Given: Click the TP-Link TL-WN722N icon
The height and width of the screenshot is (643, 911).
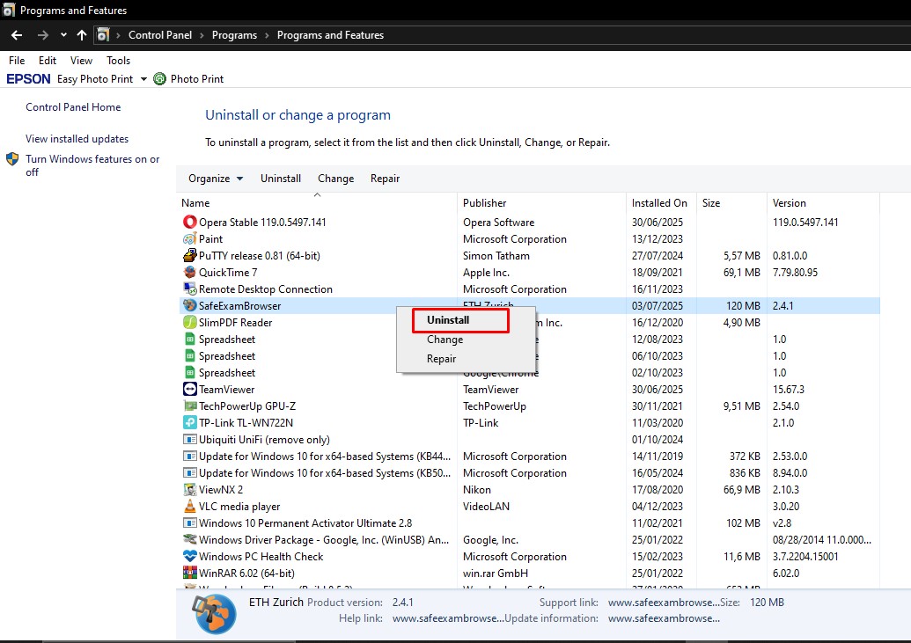Looking at the screenshot, I should tap(189, 423).
